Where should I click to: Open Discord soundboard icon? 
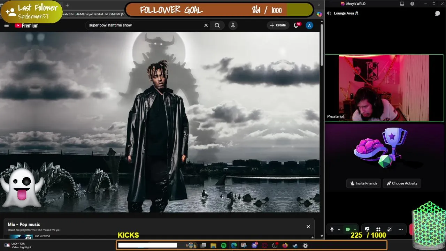[389, 229]
